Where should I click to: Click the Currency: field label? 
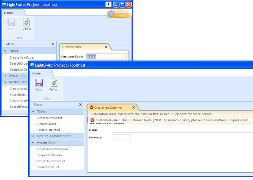(x=96, y=138)
